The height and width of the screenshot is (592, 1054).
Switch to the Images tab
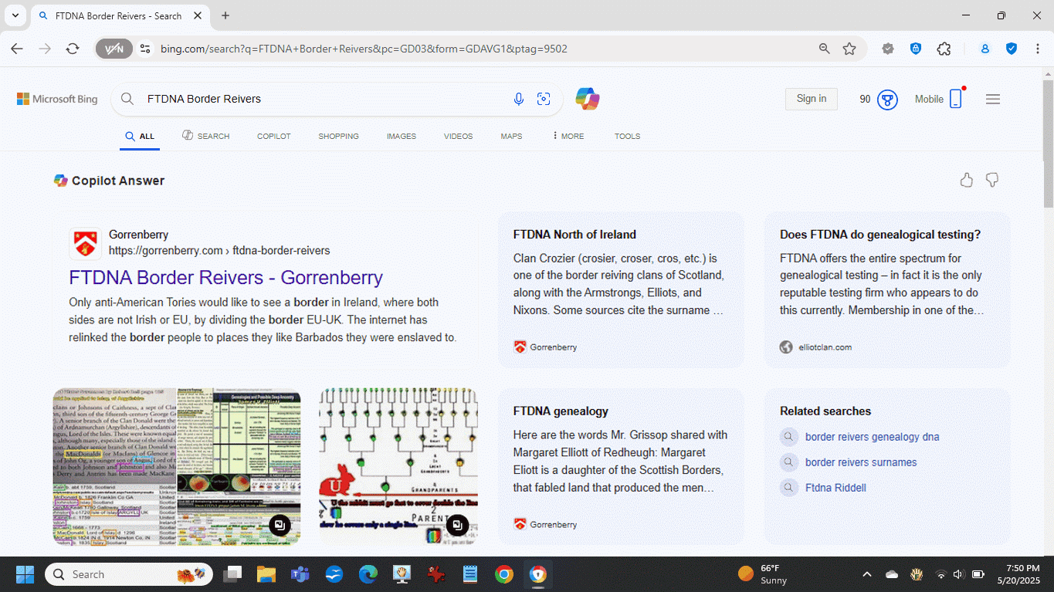[x=401, y=136]
